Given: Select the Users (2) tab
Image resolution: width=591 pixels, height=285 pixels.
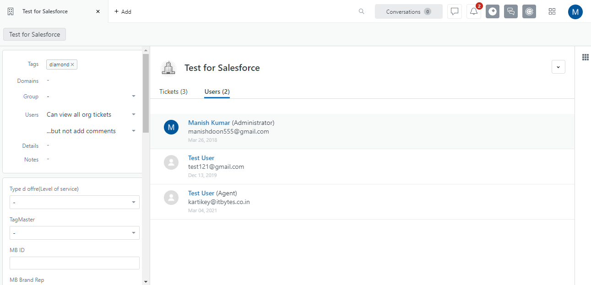Looking at the screenshot, I should click(217, 91).
